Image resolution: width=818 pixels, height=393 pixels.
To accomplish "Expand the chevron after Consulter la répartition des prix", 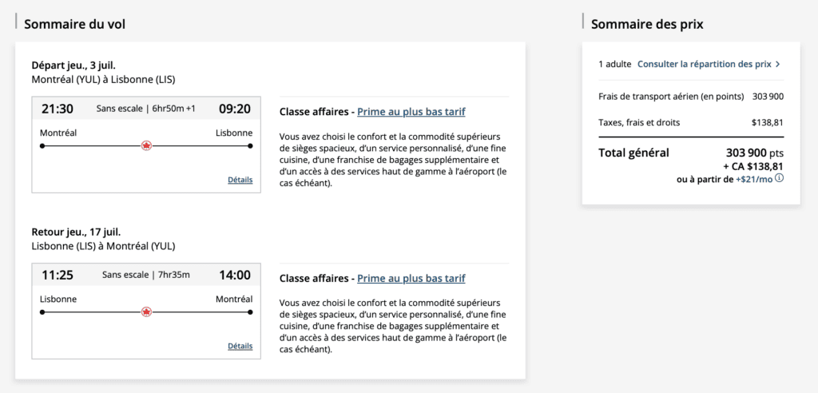I will coord(778,64).
